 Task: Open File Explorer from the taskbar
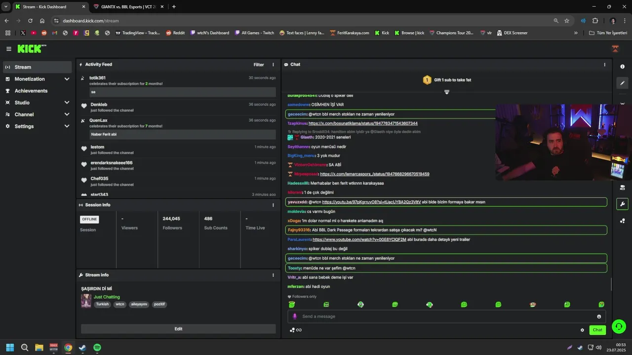[39, 348]
